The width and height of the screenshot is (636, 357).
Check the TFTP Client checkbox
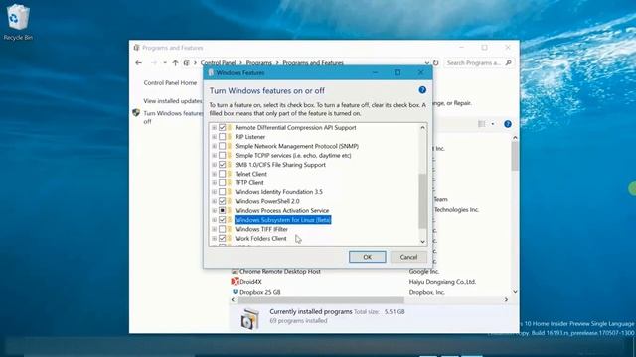tap(222, 182)
